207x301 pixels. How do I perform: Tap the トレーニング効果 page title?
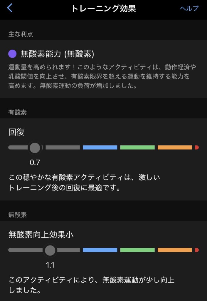[103, 8]
